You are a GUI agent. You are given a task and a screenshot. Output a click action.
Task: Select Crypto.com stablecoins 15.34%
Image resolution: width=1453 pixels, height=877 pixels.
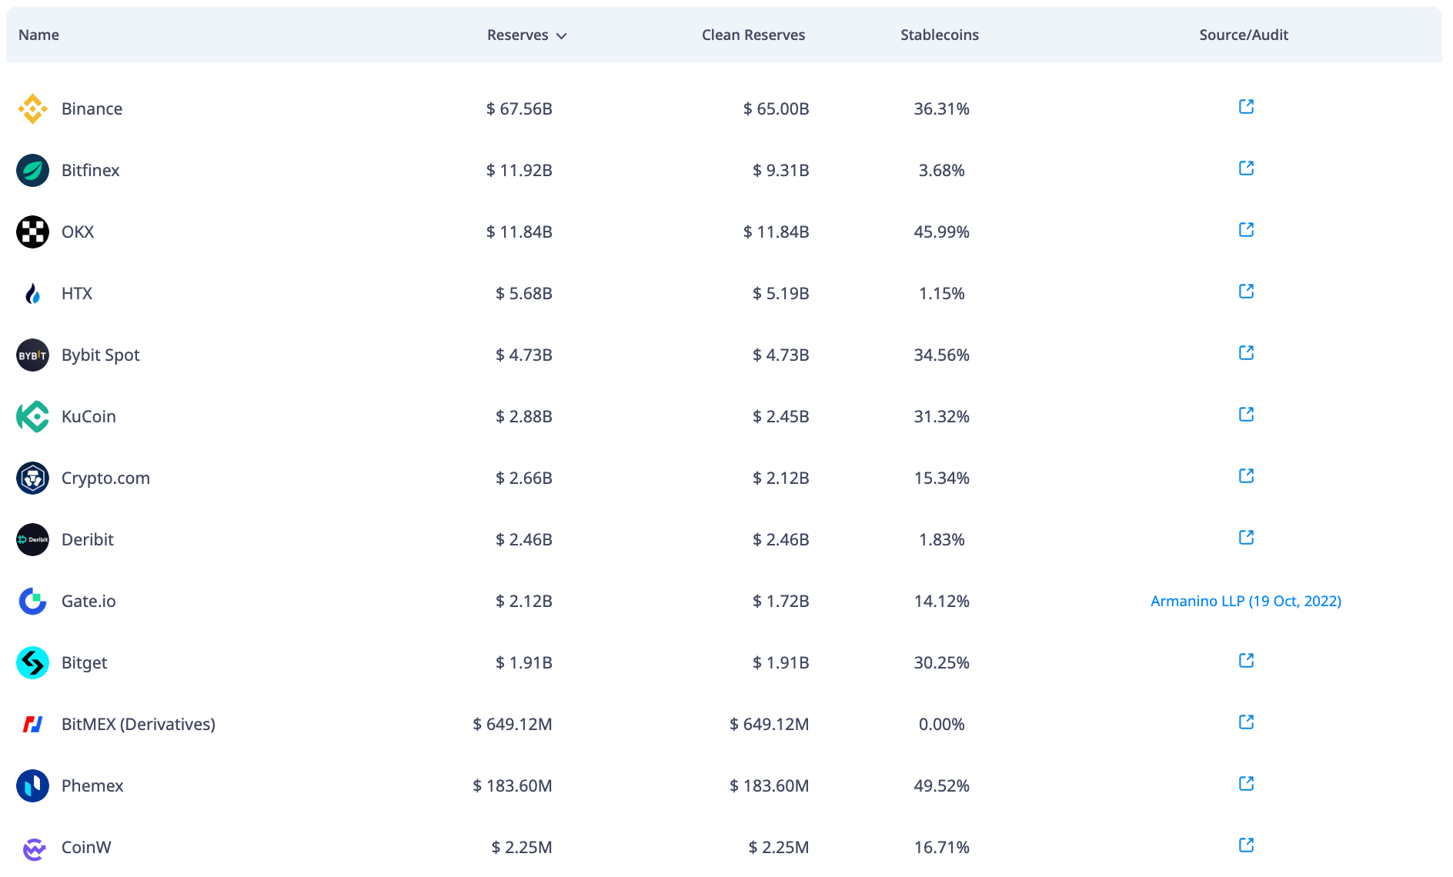(941, 478)
